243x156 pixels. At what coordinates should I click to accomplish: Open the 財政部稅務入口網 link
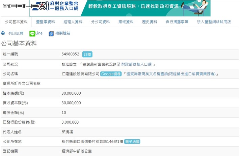pyautogui.click(x=136, y=64)
